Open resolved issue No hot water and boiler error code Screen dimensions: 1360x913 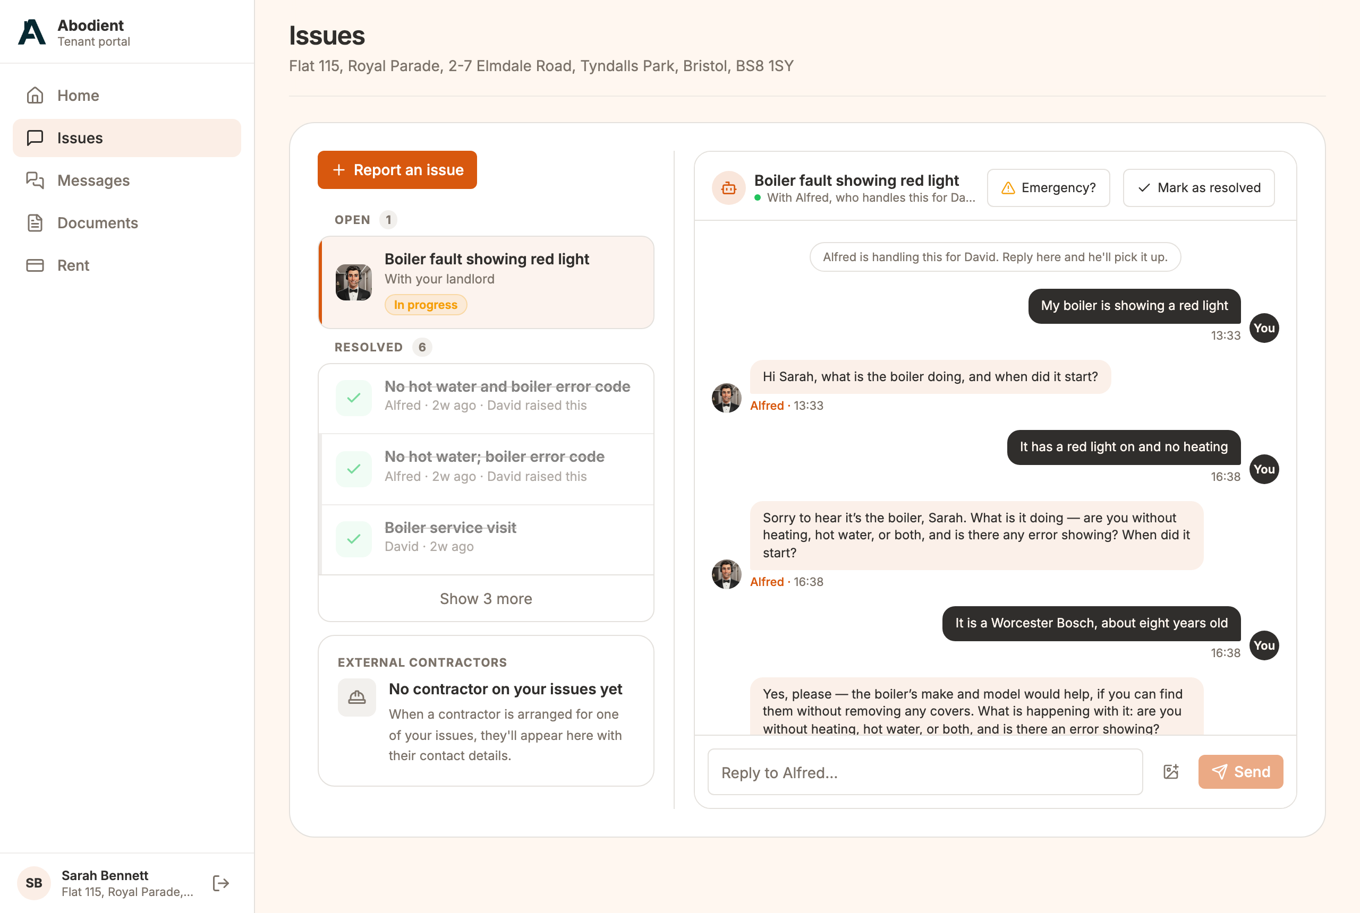click(486, 398)
